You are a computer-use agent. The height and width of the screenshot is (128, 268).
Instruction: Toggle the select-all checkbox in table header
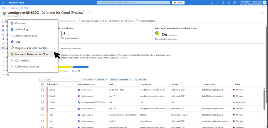click(x=42, y=84)
